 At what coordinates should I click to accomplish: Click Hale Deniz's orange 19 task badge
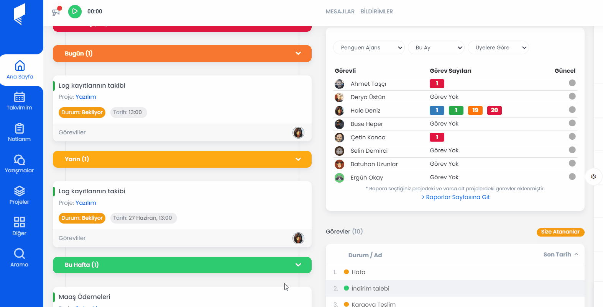pos(475,110)
